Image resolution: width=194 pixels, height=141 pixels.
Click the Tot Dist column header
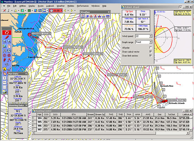click(x=171, y=115)
